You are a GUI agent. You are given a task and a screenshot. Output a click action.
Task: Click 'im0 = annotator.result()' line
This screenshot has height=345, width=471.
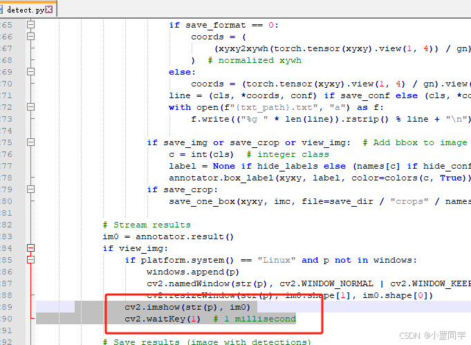168,236
